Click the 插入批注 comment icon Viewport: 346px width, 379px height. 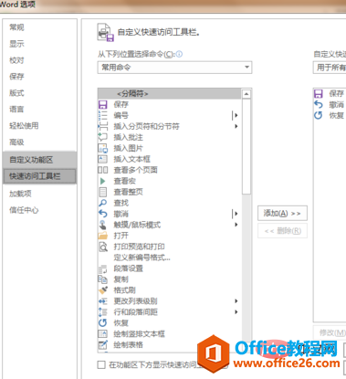click(103, 137)
